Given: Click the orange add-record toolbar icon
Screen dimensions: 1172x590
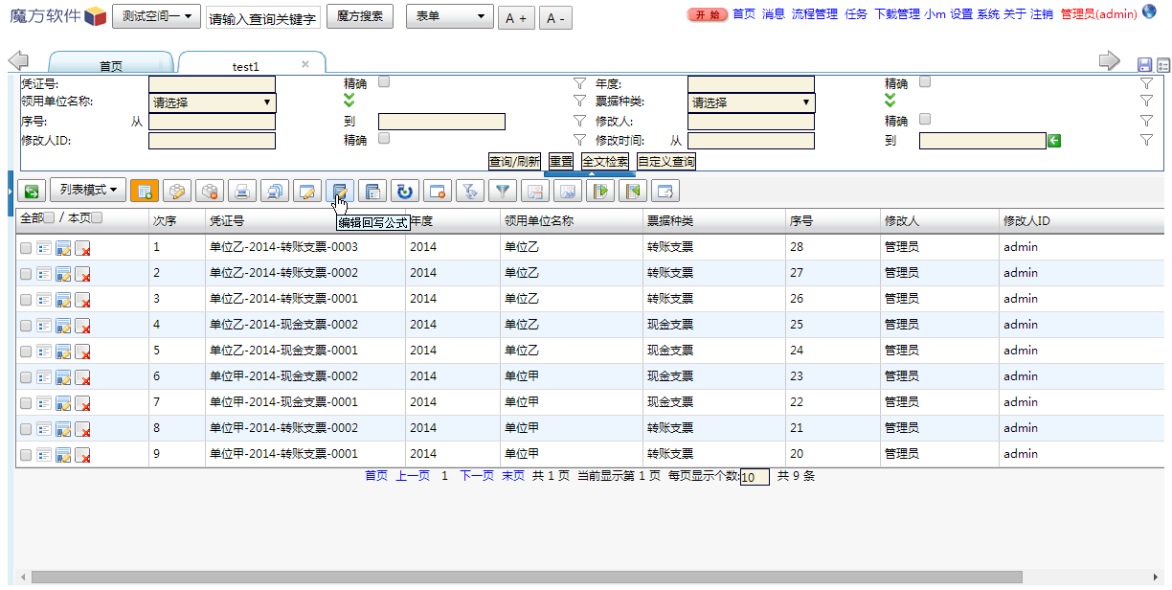Looking at the screenshot, I should pyautogui.click(x=145, y=191).
